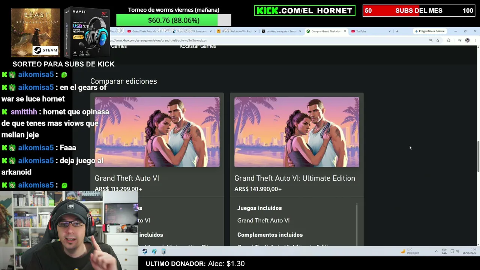Click the streamer webcam overlay
This screenshot has width=480, height=270.
69,231
